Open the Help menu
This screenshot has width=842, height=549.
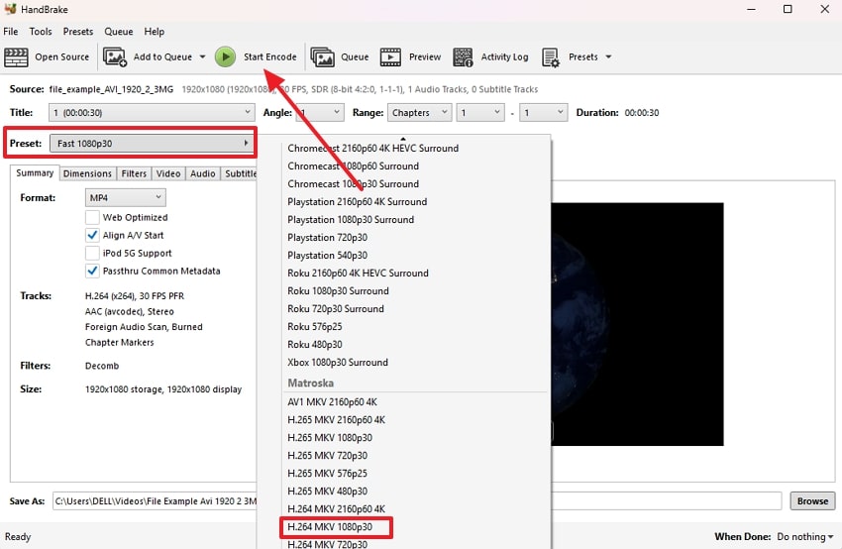pos(155,32)
